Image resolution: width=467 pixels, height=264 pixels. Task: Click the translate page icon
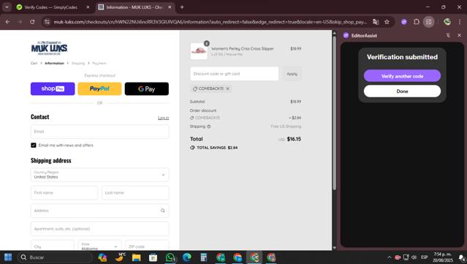376,22
